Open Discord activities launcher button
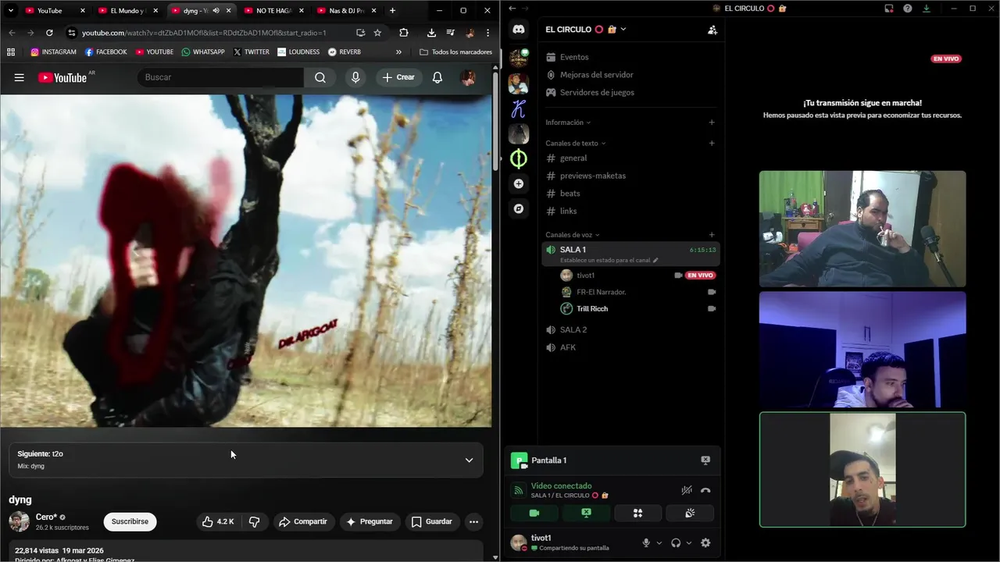Screen dimensions: 1000x562 coord(637,513)
